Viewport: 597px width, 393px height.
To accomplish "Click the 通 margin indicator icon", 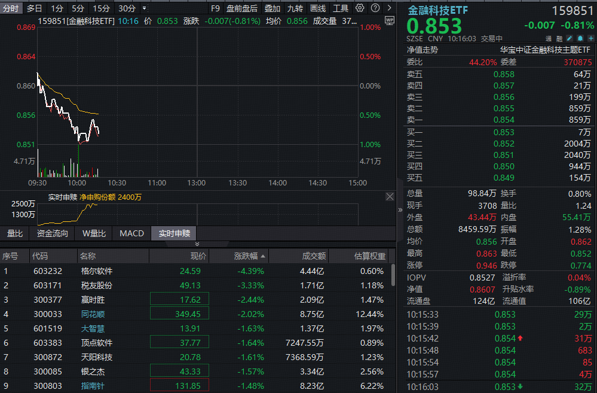I will [547, 38].
